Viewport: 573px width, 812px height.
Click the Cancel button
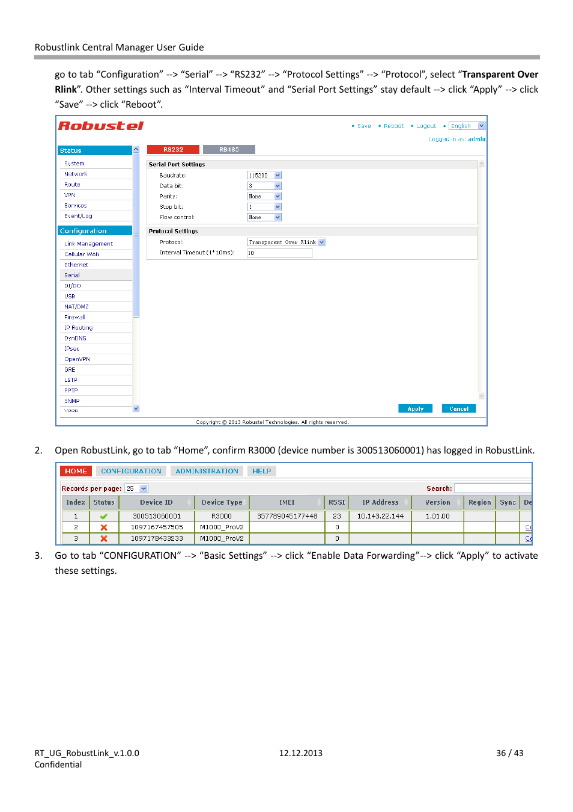pos(459,408)
